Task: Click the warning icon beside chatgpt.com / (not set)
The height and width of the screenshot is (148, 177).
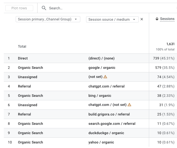Action: click(129, 105)
